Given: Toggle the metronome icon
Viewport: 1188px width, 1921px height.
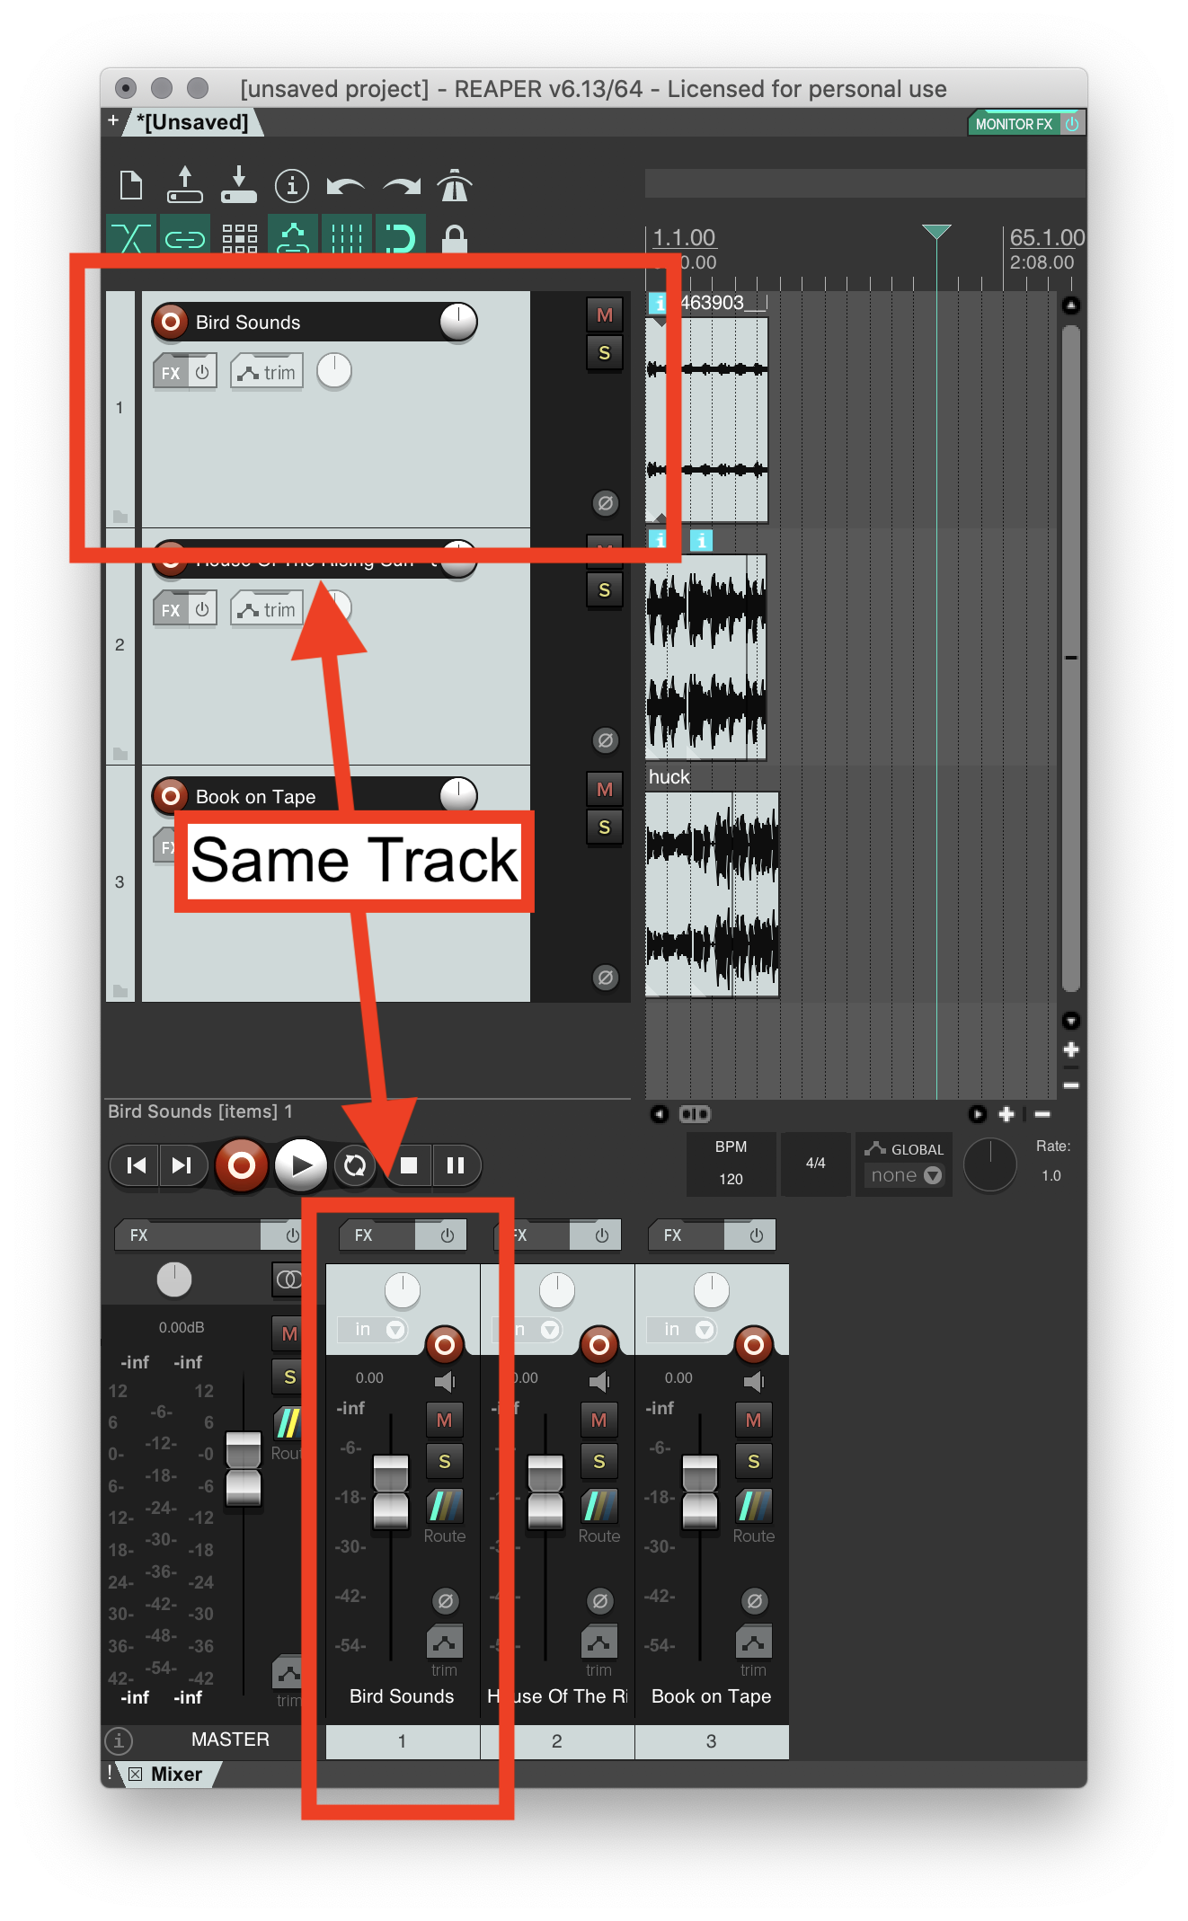Looking at the screenshot, I should (x=455, y=185).
